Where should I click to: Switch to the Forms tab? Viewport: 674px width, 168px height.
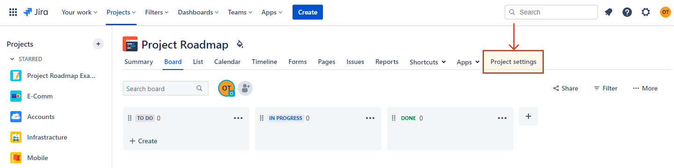[x=298, y=62]
